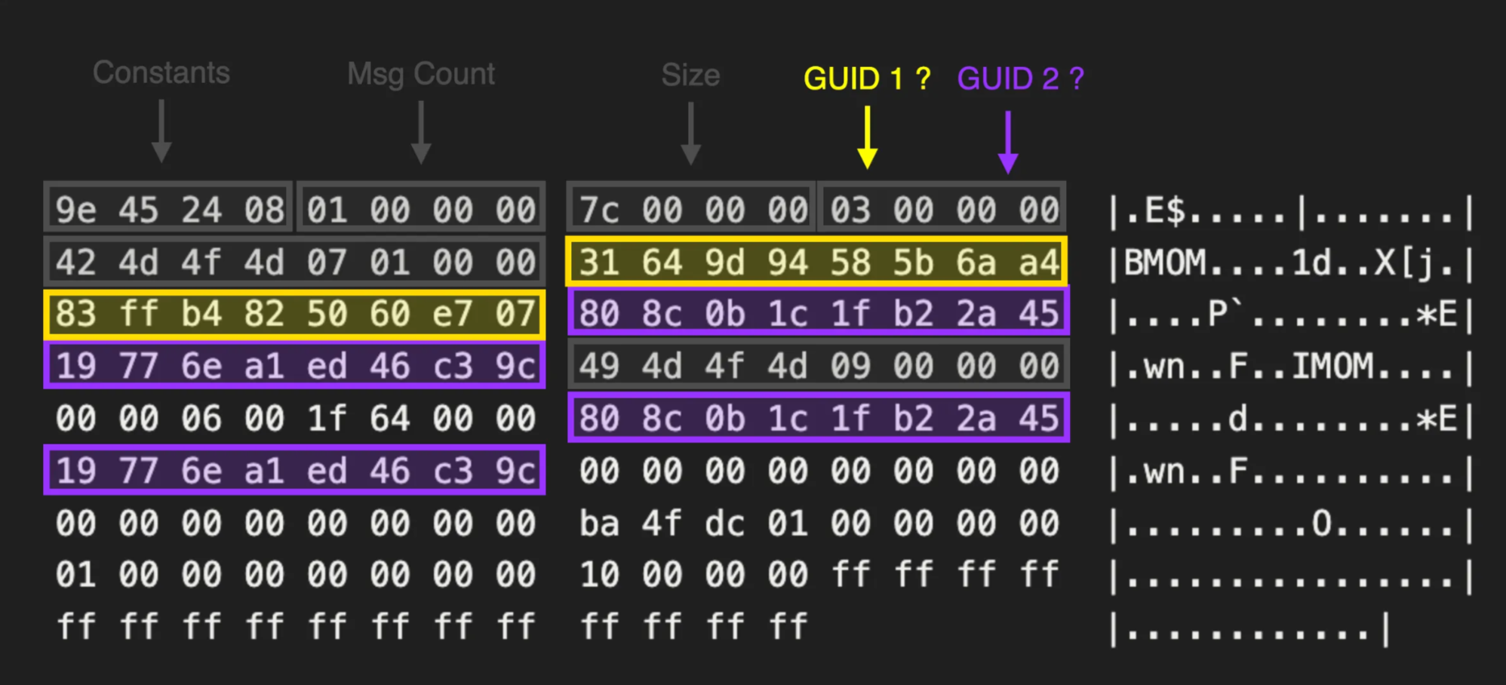Select the Constants annotation label
This screenshot has height=685, width=1506.
tap(161, 73)
